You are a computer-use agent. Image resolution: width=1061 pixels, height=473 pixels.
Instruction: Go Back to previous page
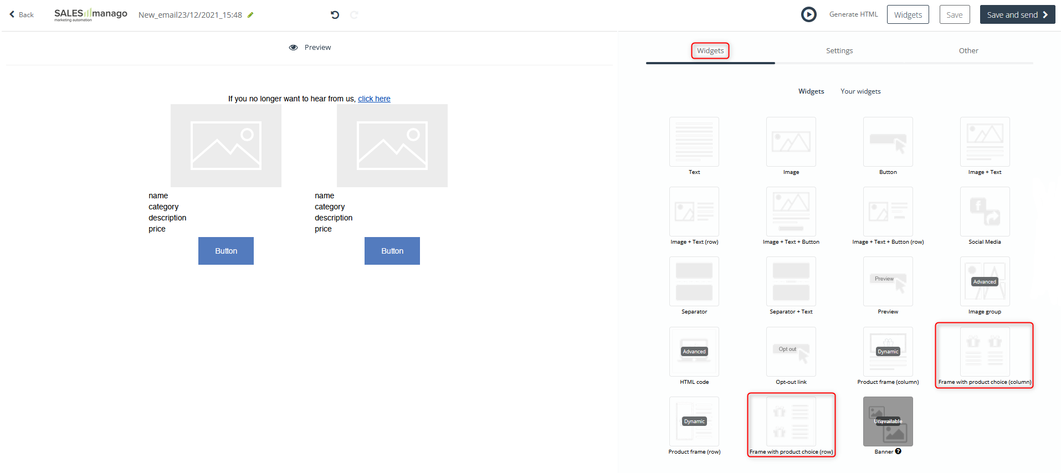coord(22,15)
